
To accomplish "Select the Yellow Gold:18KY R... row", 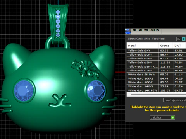I will (156, 66).
